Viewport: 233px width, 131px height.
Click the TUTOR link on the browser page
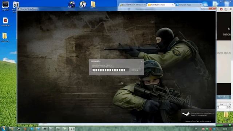click(x=227, y=35)
